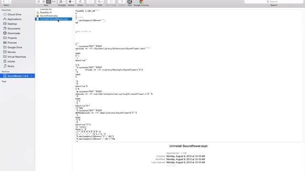Select the ReadMe.rtf file
305x171 pixels.
(46, 12)
